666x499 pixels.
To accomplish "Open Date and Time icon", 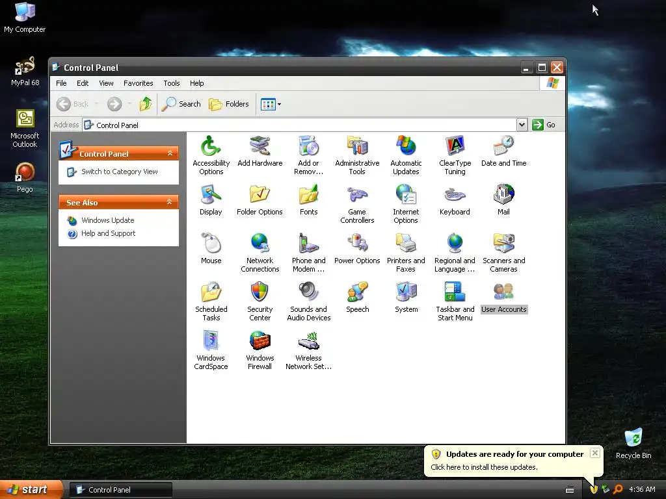I will coord(503,151).
